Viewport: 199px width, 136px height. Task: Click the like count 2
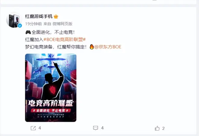pos(163,128)
